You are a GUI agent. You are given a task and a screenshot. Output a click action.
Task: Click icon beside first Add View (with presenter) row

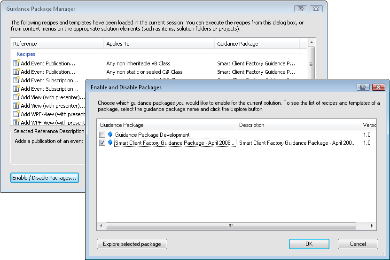[x=16, y=97]
